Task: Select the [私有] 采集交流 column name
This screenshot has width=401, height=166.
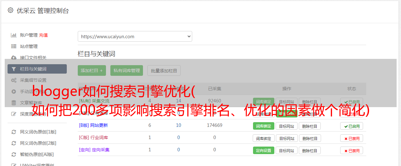Action: pyautogui.click(x=94, y=101)
